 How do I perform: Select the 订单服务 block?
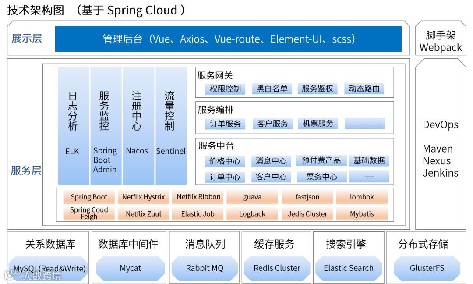click(225, 124)
